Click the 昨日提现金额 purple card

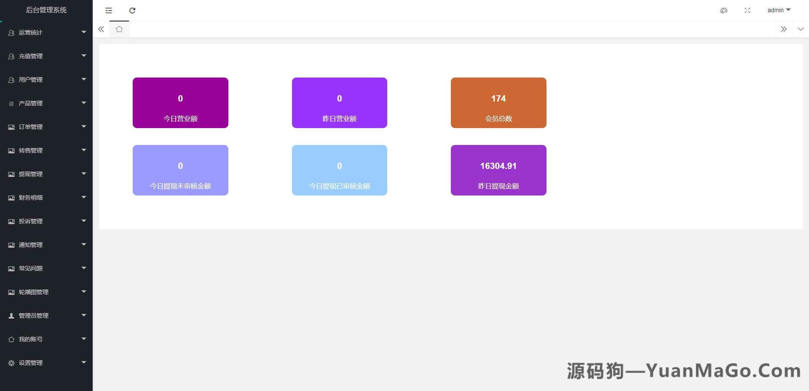tap(498, 170)
